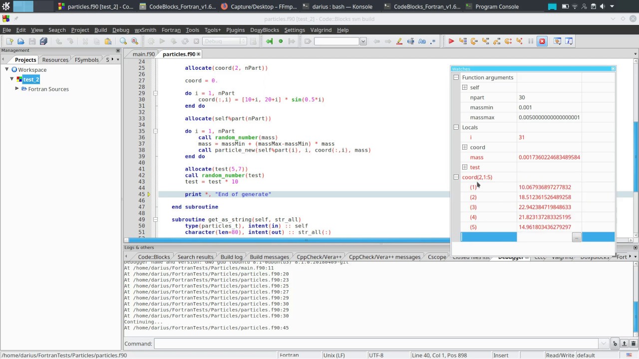Switch to the main.f90 editor tab

[144, 54]
